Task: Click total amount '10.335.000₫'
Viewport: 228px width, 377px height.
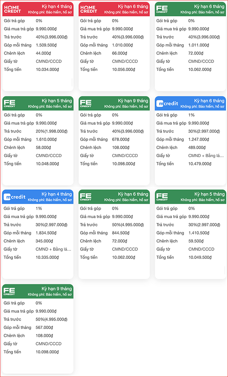Action: point(47,258)
